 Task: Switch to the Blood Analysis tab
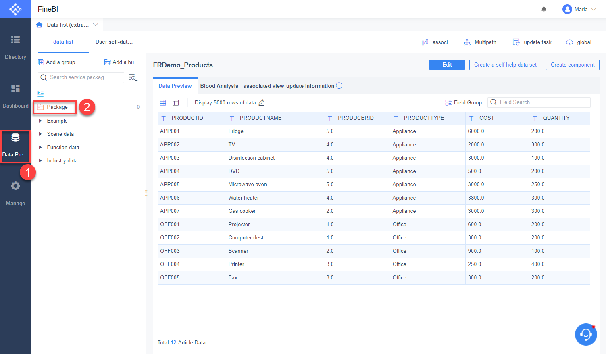219,85
